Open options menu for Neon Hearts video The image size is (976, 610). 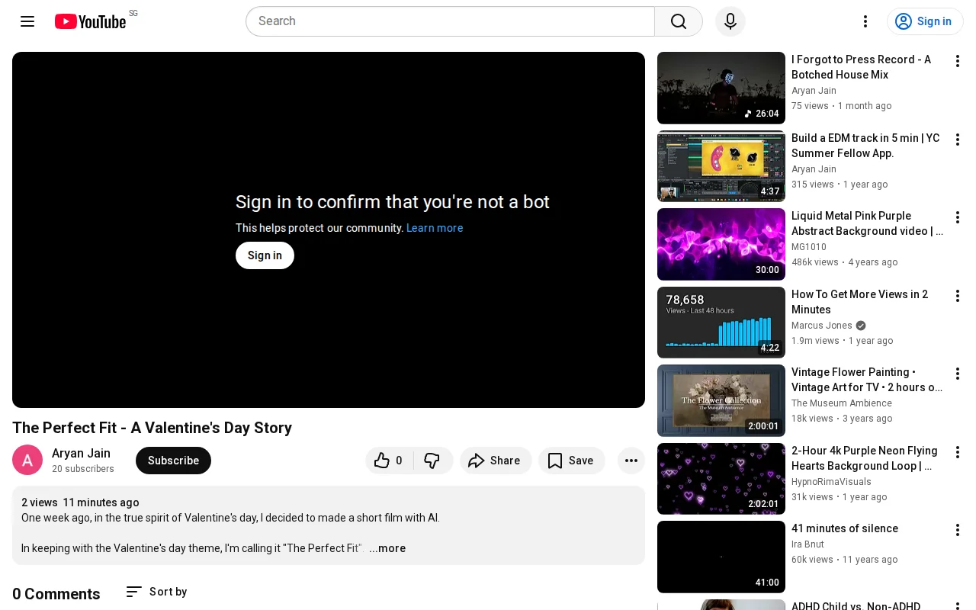click(x=958, y=452)
